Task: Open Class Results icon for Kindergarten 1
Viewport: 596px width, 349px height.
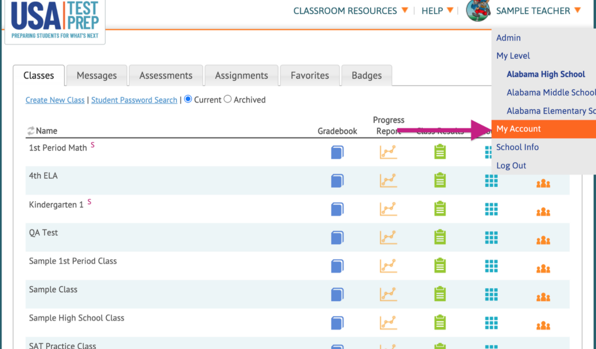Action: (x=440, y=208)
